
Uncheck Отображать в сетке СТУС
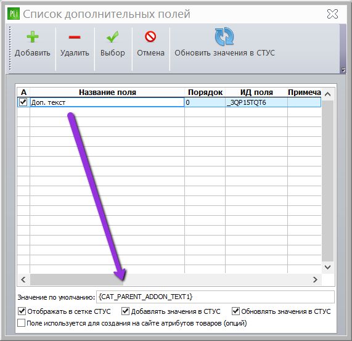[22, 311]
